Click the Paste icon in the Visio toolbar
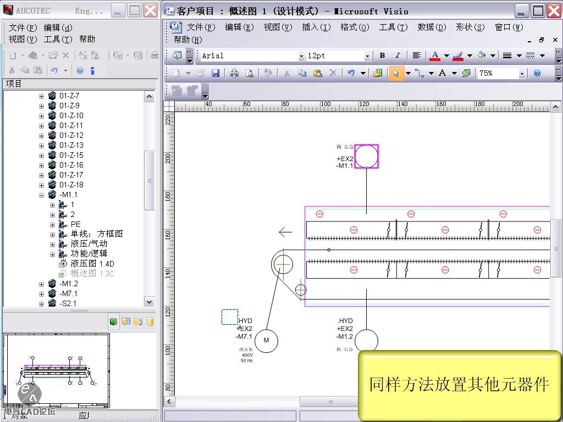The height and width of the screenshot is (422, 563). pyautogui.click(x=317, y=73)
